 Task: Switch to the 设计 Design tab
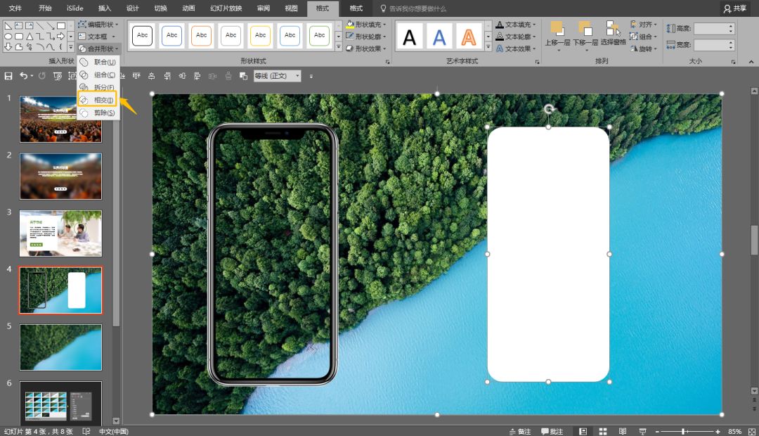(133, 8)
